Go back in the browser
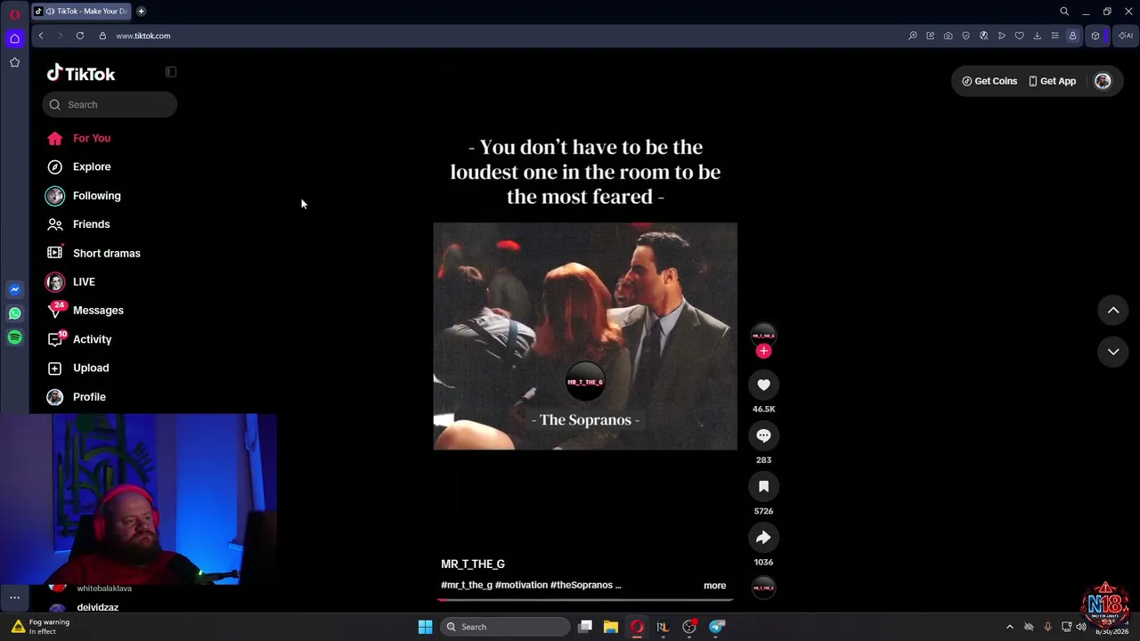 tap(41, 36)
